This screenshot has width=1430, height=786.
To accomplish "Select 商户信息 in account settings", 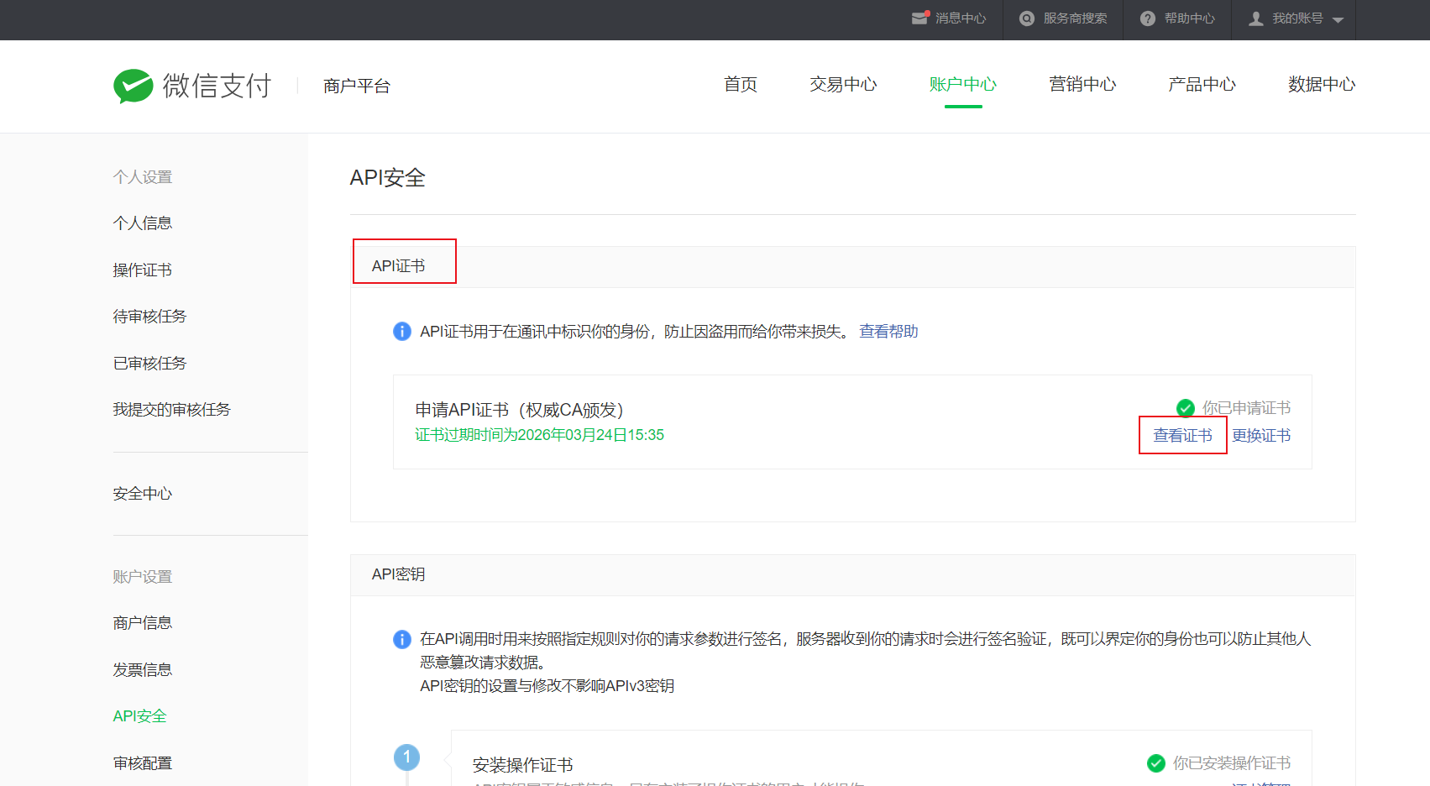I will [x=143, y=623].
